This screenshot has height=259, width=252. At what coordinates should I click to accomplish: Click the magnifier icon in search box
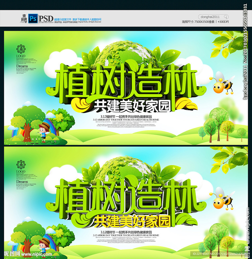[225, 17]
